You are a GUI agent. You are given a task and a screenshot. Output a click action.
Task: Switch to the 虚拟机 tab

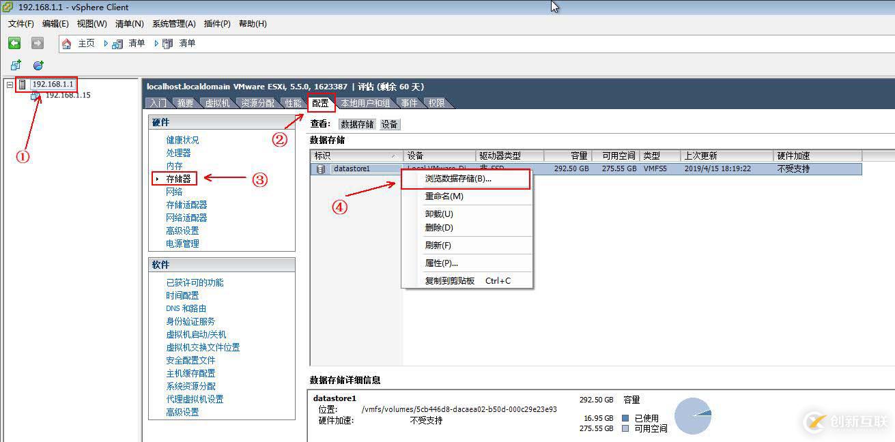click(217, 103)
